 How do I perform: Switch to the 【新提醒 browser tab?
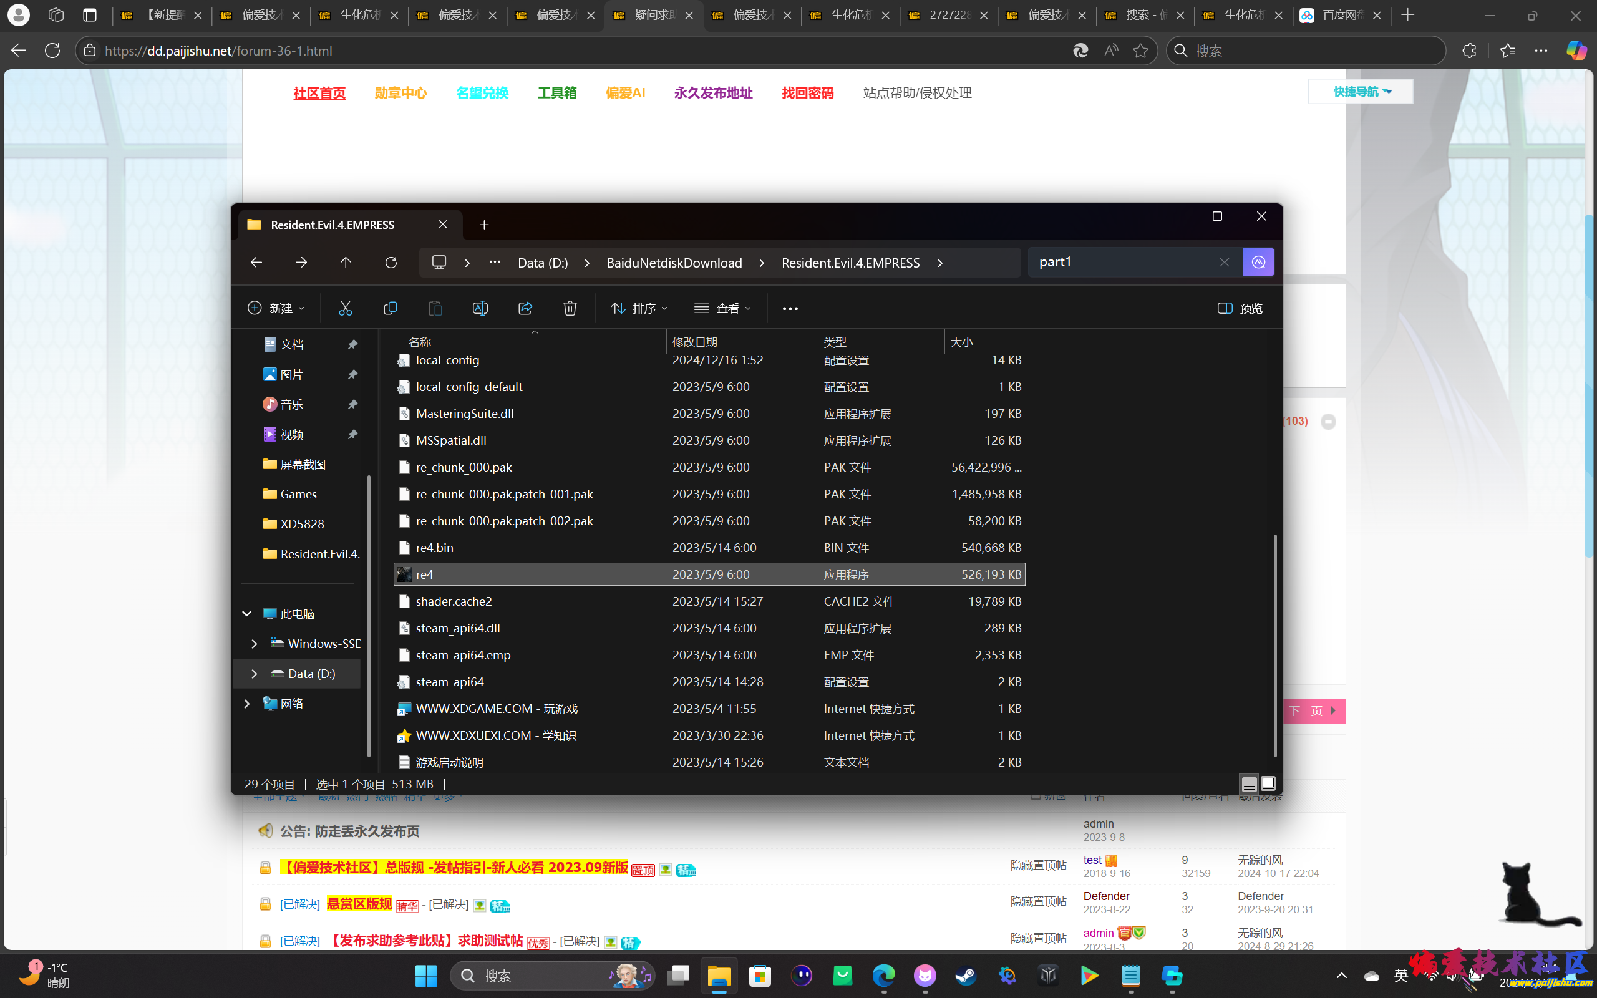click(x=162, y=15)
